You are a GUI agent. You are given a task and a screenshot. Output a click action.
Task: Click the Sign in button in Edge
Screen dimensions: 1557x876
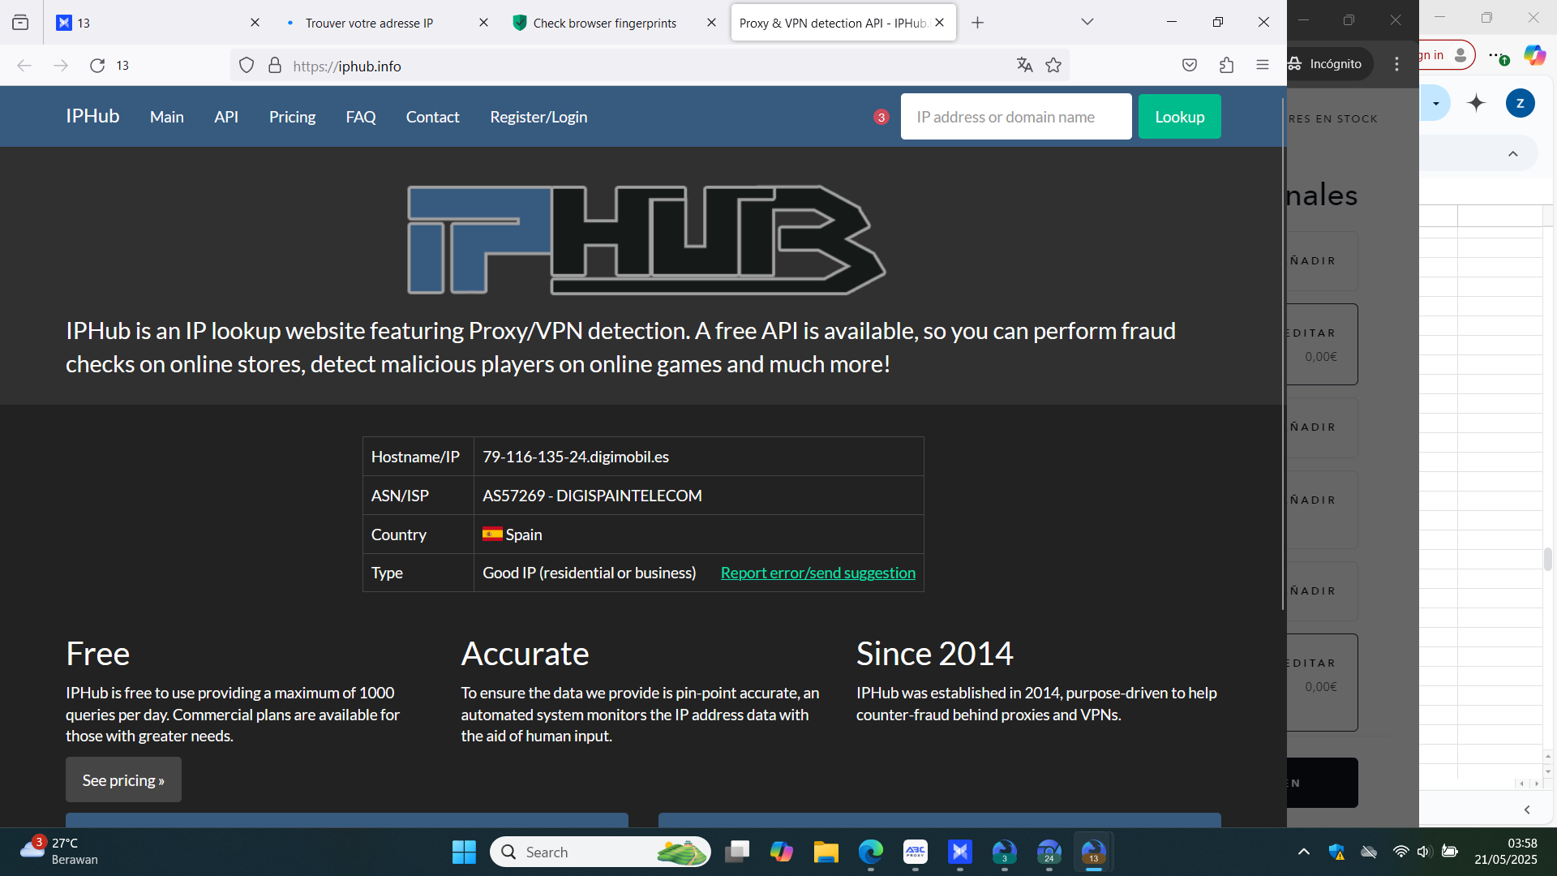pyautogui.click(x=1445, y=55)
